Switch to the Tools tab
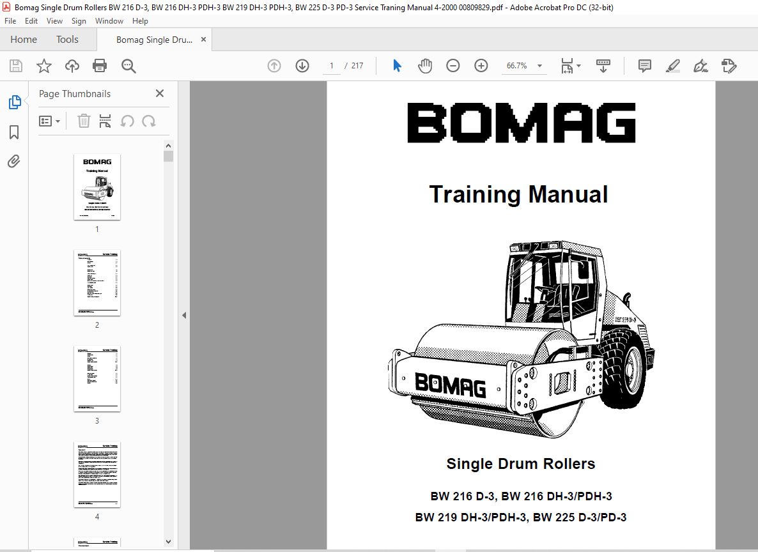Screen dimensions: 758x552 pyautogui.click(x=67, y=39)
